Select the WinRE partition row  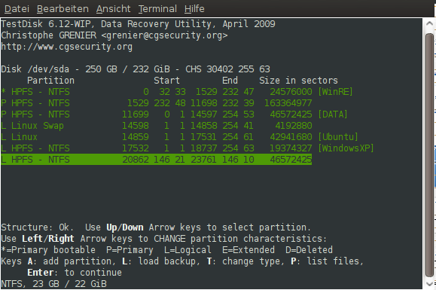tap(176, 92)
